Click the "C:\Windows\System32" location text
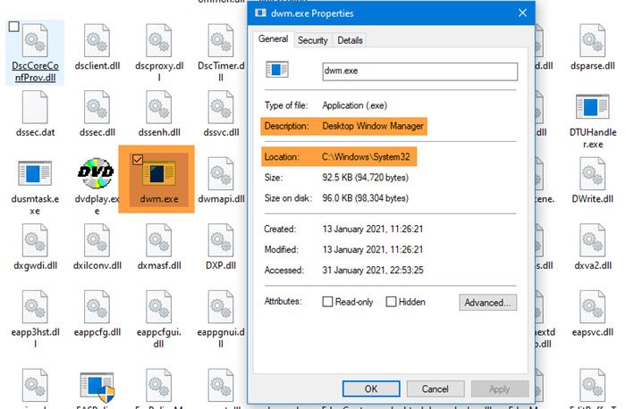Screen dimensions: 626x409 point(366,156)
